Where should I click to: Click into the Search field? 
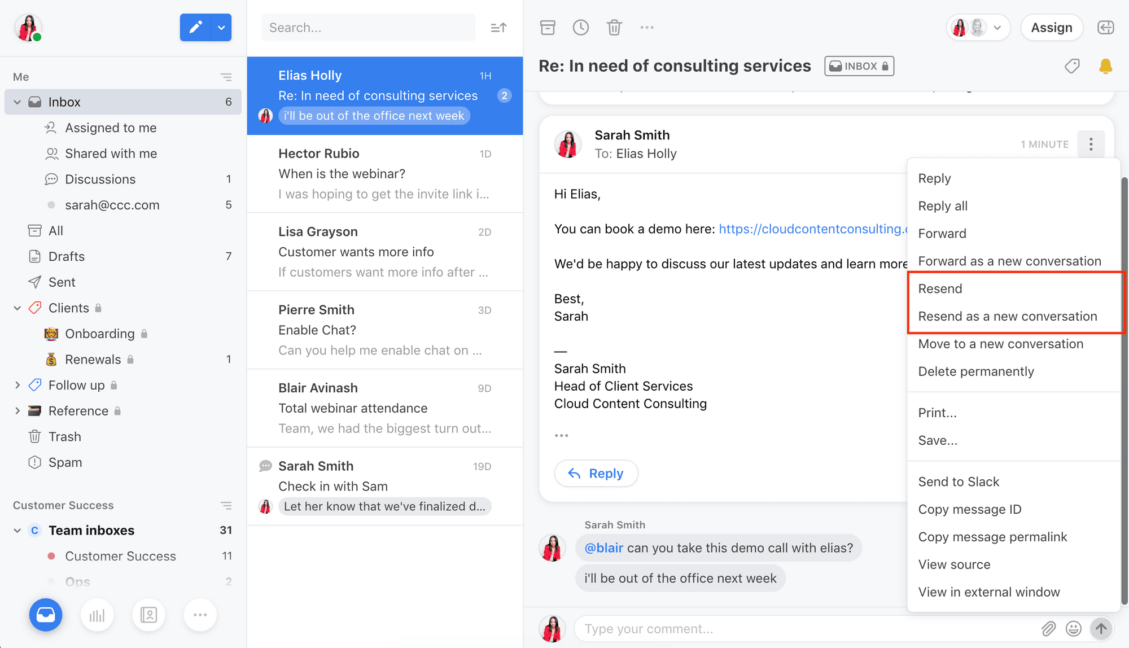tap(368, 28)
